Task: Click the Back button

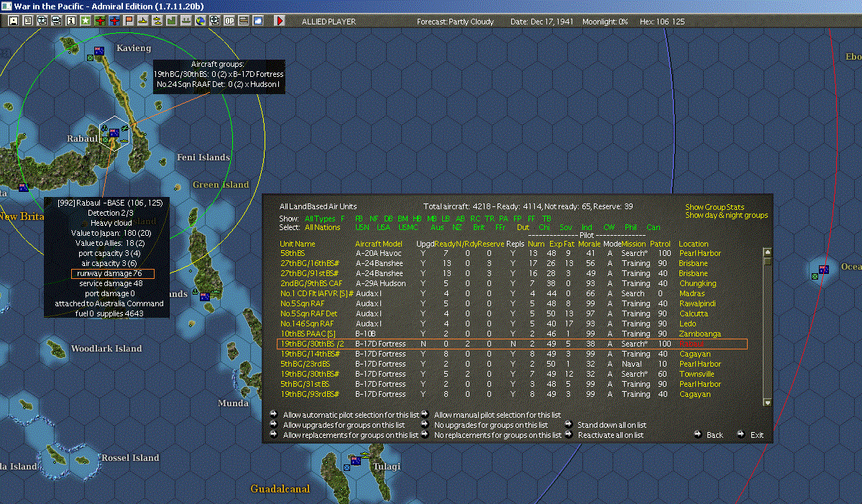Action: pos(715,435)
